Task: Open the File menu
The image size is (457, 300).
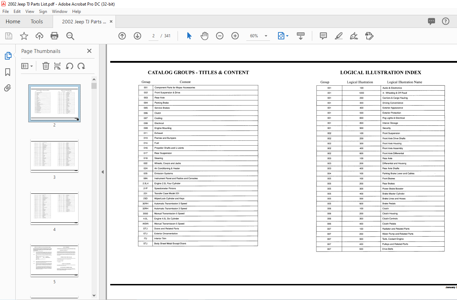Action: [6, 11]
